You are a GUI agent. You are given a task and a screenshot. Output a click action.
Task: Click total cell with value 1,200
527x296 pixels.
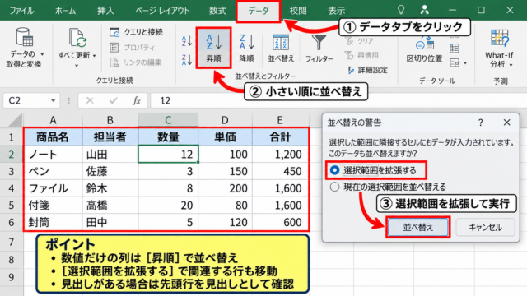[x=280, y=154]
